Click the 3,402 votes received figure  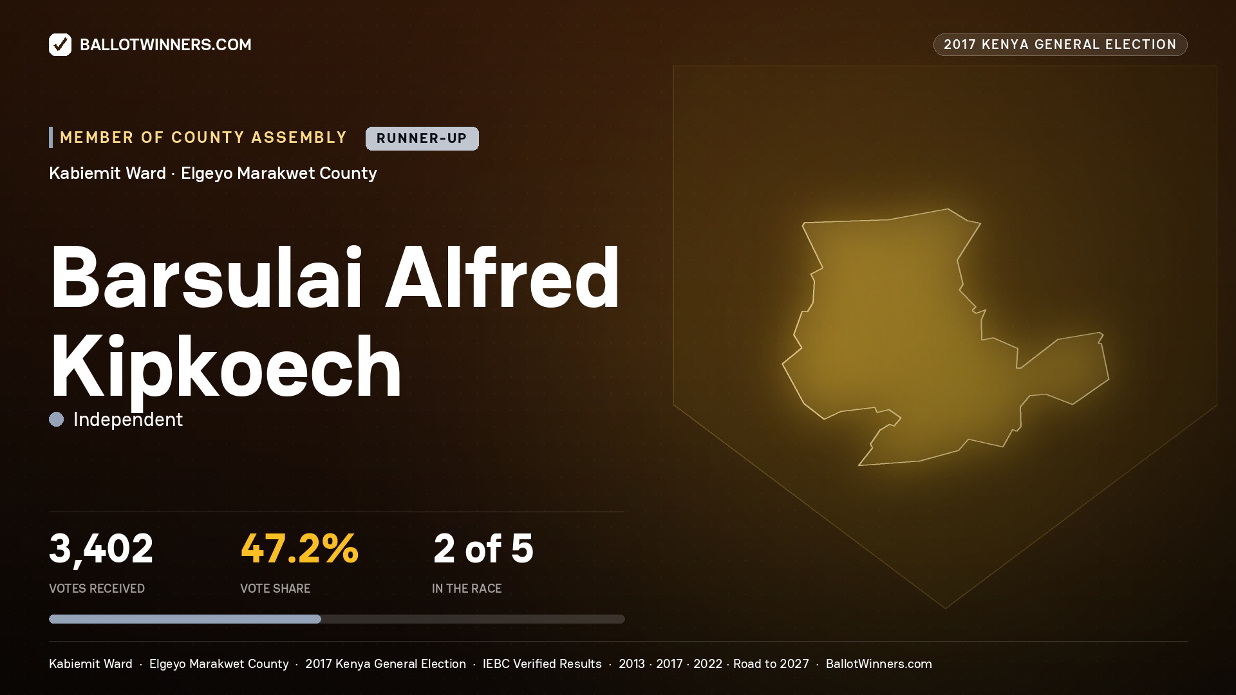[x=101, y=549]
